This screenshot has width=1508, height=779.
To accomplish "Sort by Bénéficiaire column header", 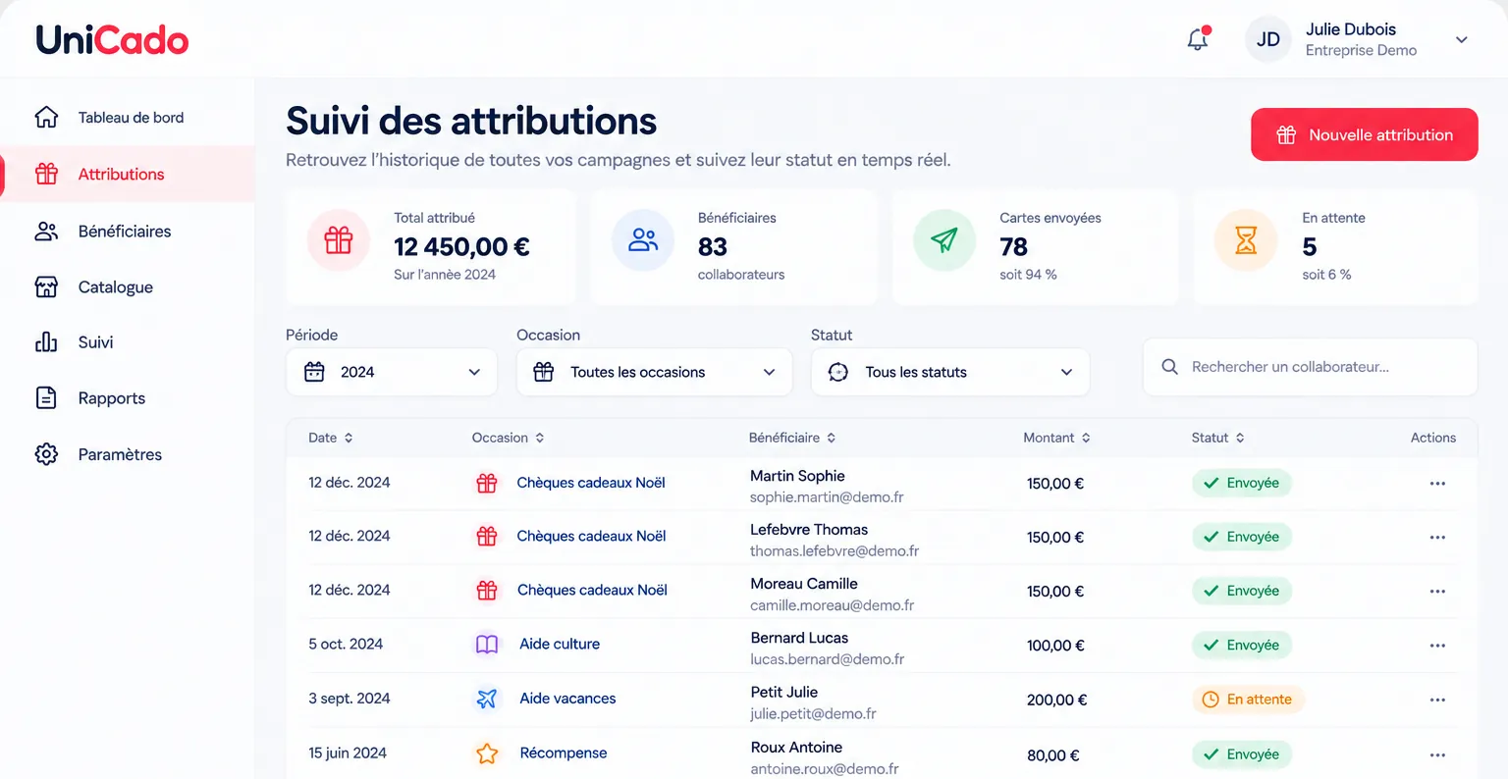I will [793, 438].
